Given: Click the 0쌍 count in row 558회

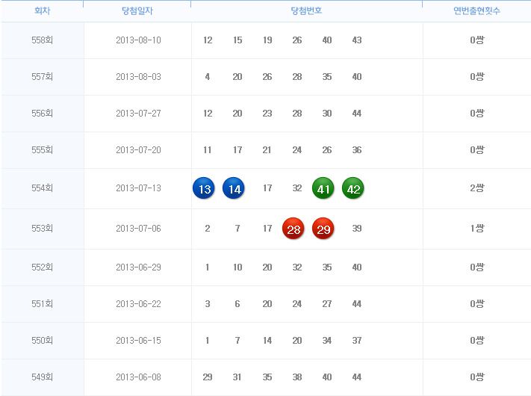Looking at the screenshot, I should (x=476, y=40).
